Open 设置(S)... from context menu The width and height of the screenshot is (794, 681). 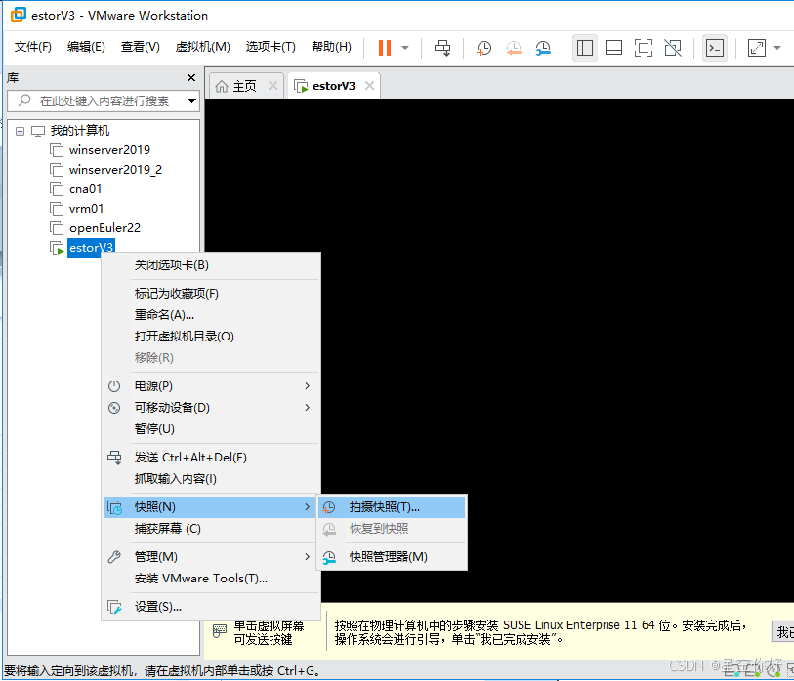pyautogui.click(x=211, y=607)
